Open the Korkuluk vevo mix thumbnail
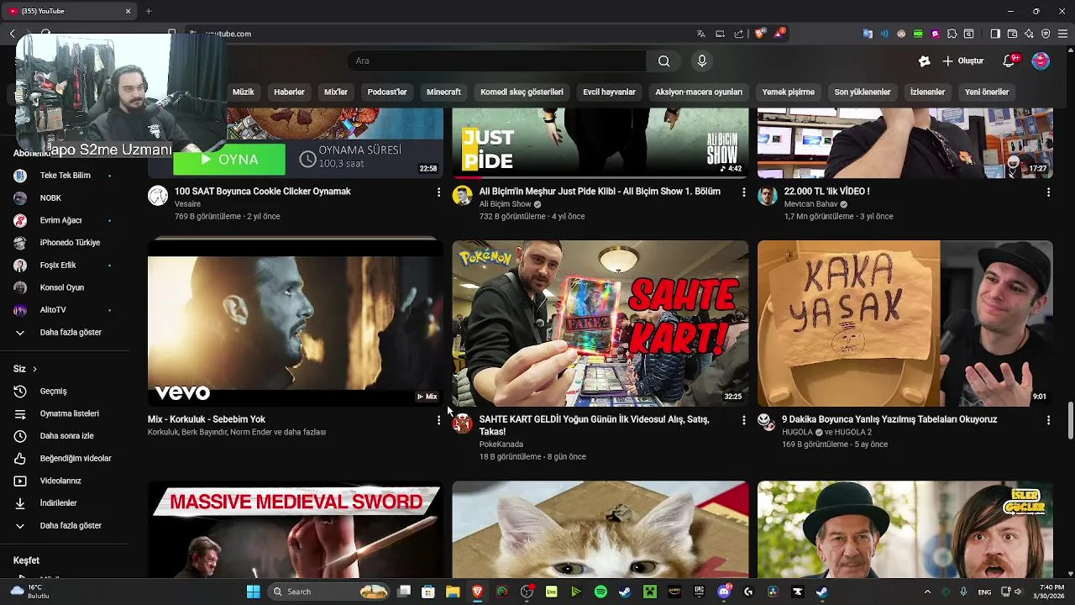This screenshot has height=605, width=1075. [295, 324]
